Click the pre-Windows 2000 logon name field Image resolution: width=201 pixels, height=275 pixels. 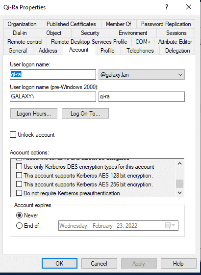142,96
